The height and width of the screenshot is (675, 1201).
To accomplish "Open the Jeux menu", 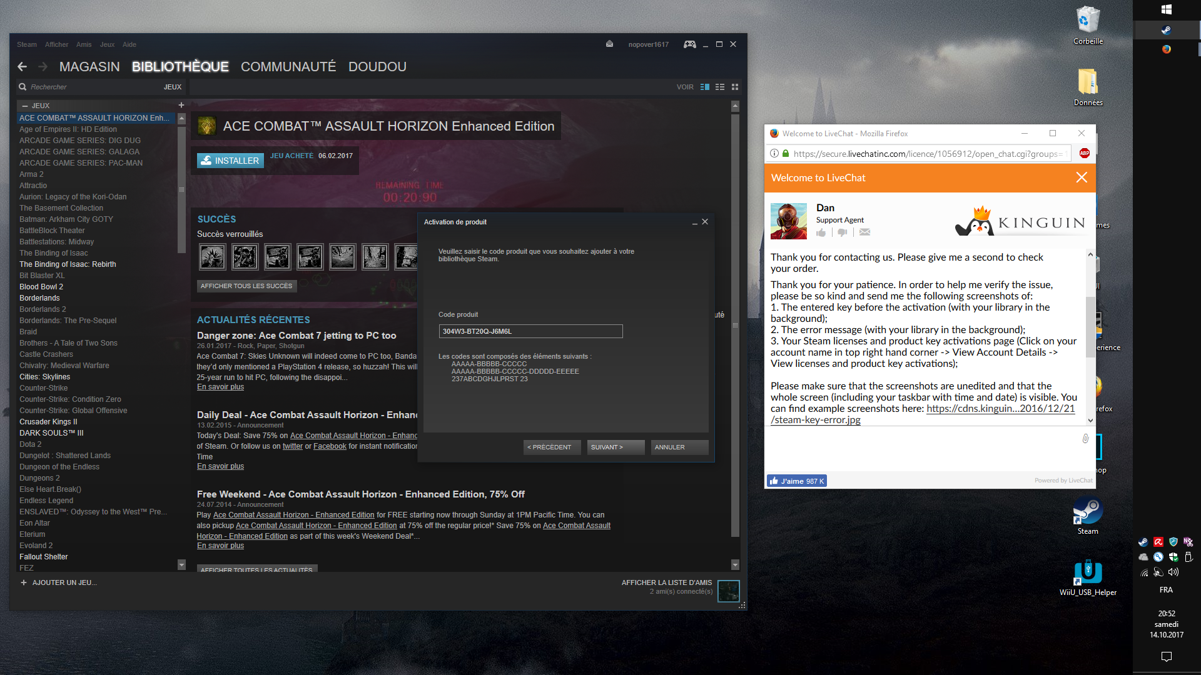I will (107, 44).
